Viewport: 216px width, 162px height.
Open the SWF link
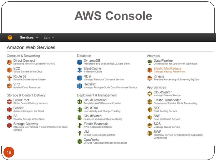click(x=157, y=132)
